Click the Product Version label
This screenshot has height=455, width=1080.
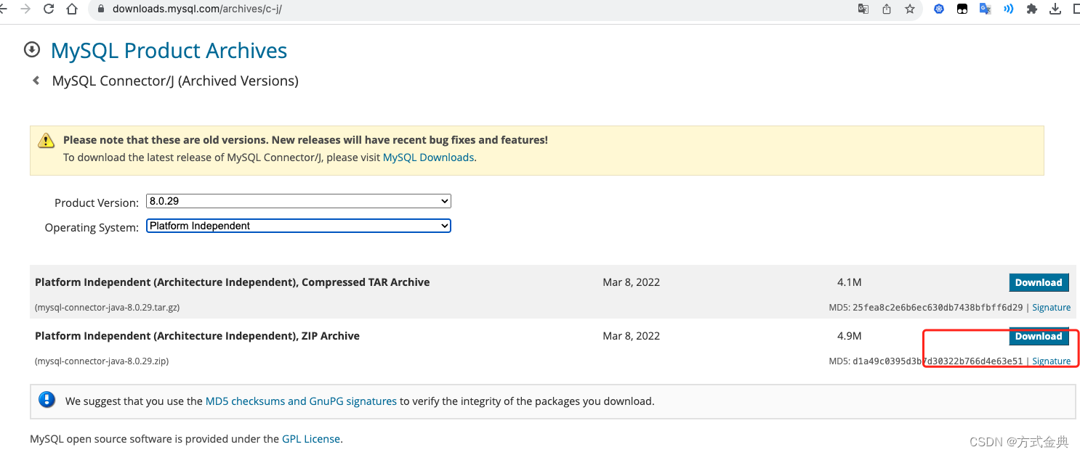96,202
